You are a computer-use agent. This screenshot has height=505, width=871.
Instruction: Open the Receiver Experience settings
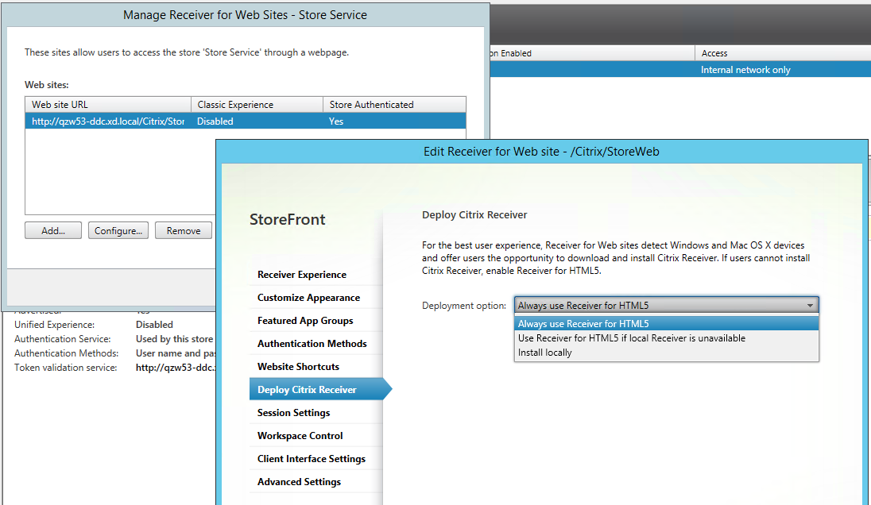301,274
